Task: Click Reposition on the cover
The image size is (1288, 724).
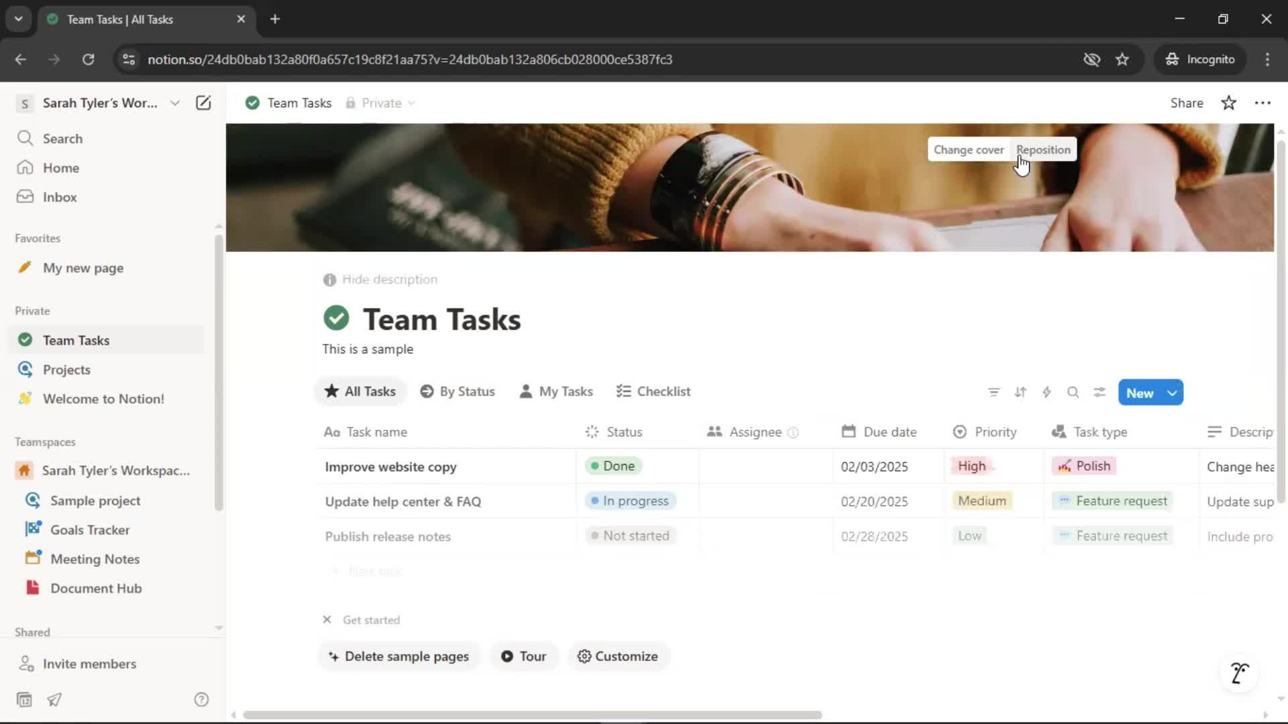Action: (1043, 149)
